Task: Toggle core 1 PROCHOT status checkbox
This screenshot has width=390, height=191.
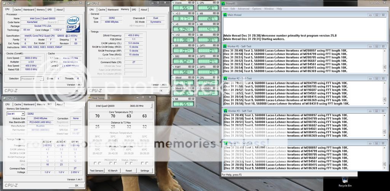Action: 95,163
